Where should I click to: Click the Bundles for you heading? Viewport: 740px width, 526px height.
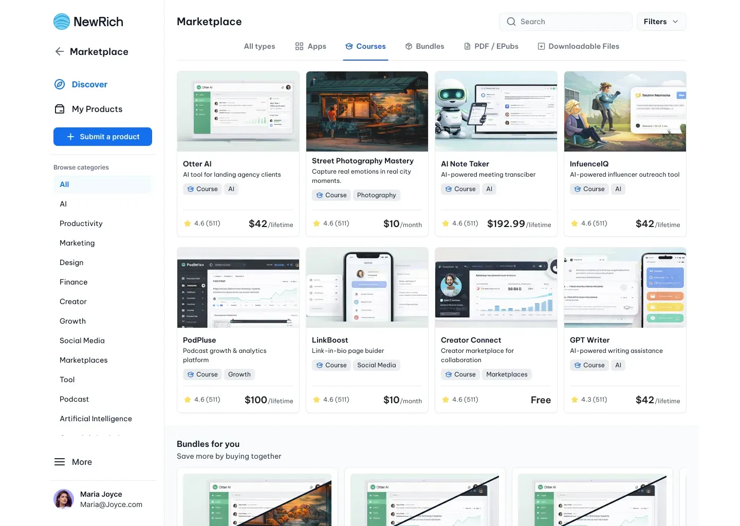pyautogui.click(x=208, y=444)
